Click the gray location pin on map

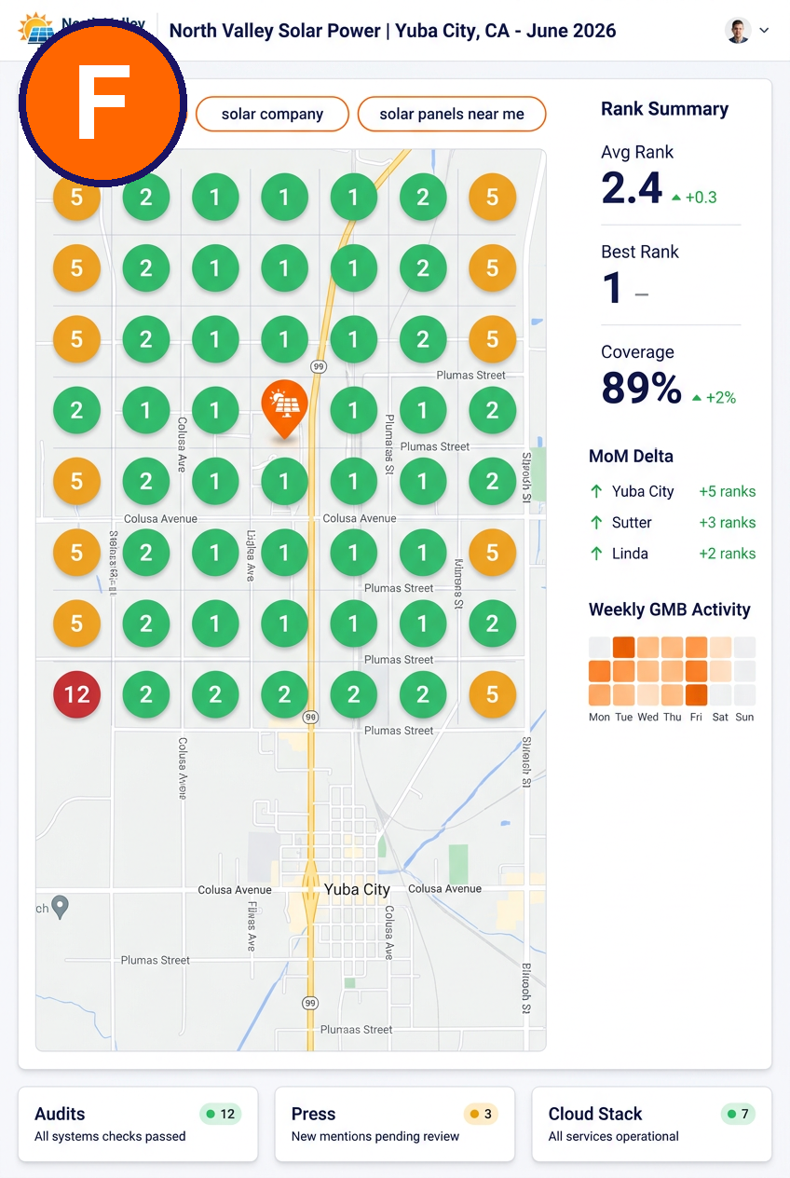(x=61, y=907)
